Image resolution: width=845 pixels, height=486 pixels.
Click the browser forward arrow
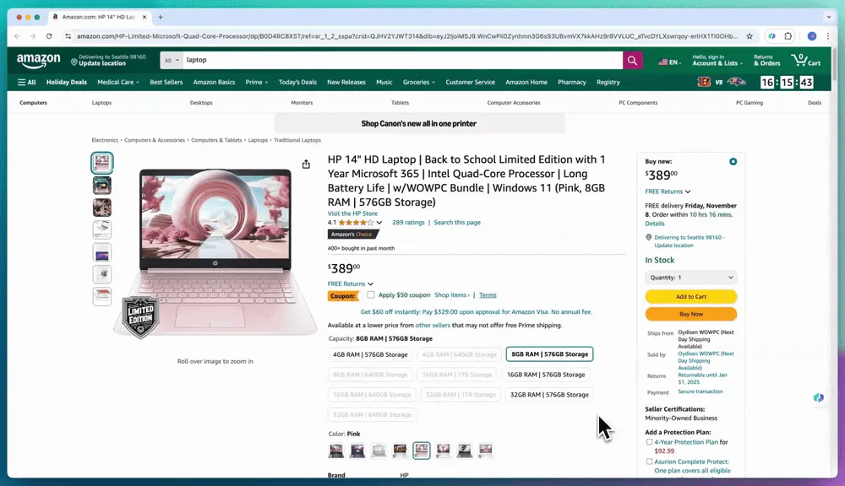point(33,36)
